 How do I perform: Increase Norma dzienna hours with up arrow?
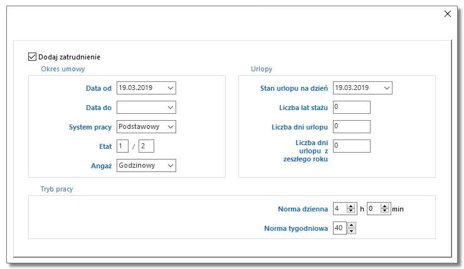pyautogui.click(x=351, y=206)
